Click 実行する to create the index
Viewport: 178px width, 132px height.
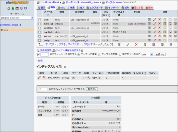click(x=92, y=89)
